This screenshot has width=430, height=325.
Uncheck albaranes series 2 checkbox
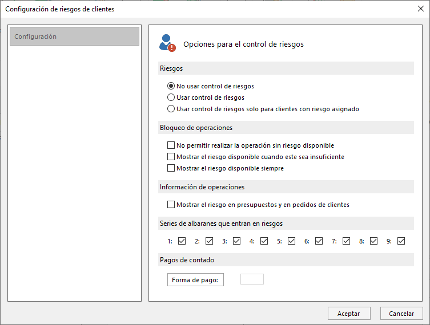(209, 241)
